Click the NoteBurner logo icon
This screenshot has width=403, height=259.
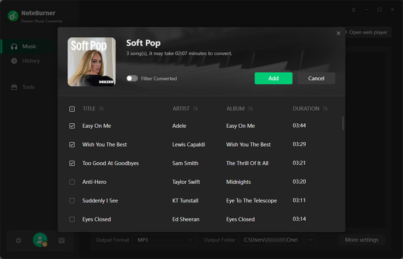click(x=13, y=16)
